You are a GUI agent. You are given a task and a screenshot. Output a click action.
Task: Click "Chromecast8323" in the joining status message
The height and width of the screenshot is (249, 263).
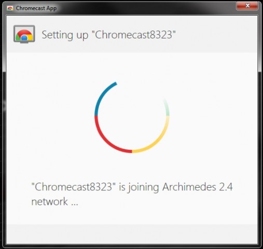click(74, 187)
